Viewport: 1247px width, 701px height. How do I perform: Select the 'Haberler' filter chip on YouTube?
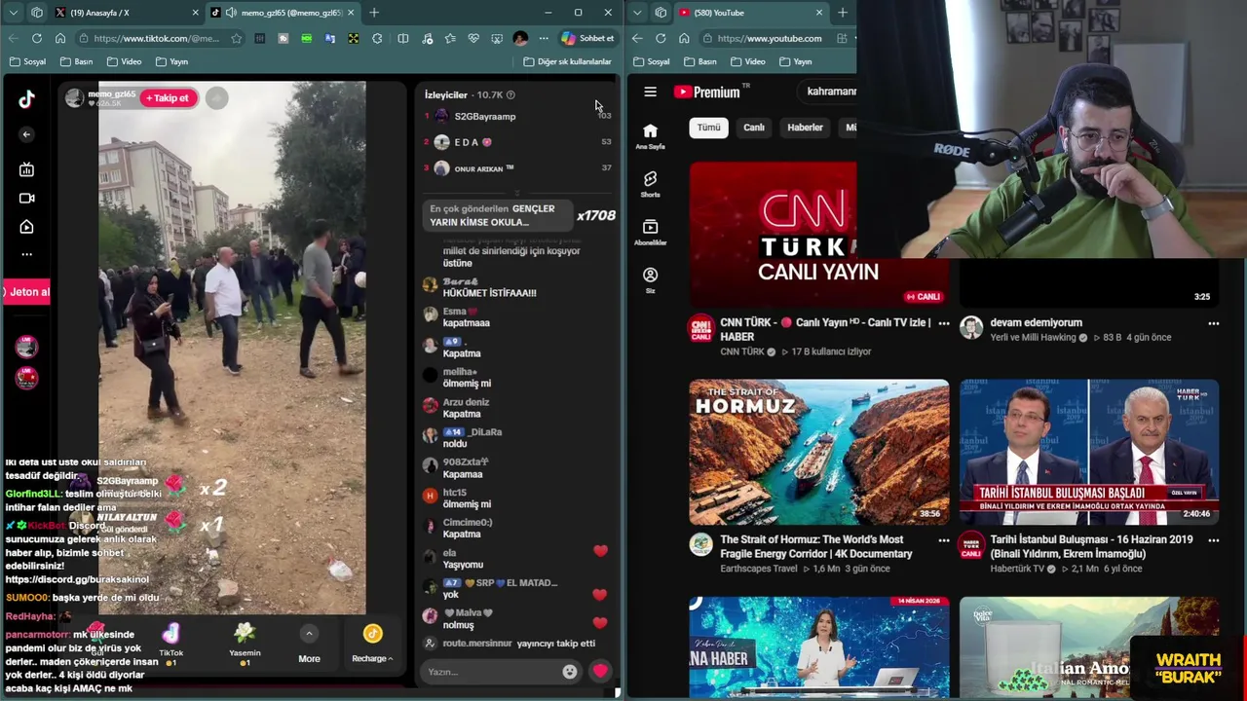point(805,128)
